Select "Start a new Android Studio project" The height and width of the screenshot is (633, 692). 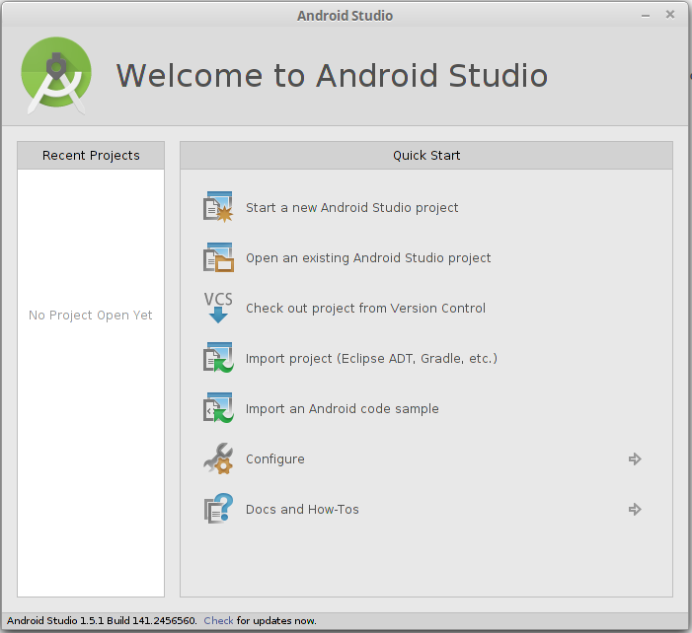[x=351, y=208]
